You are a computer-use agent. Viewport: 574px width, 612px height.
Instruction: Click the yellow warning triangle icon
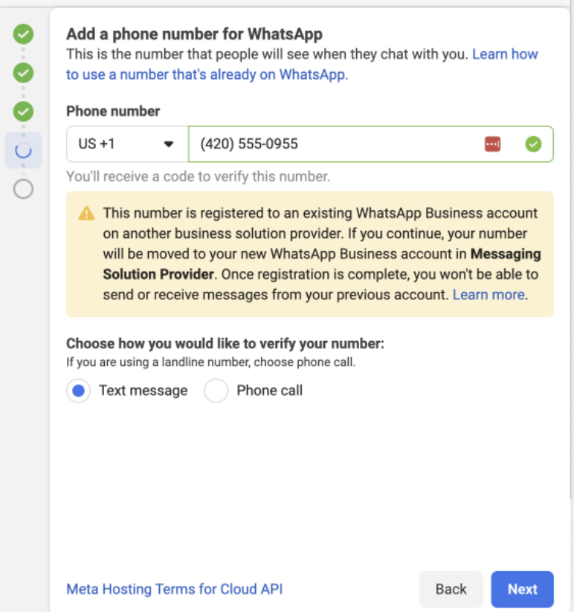pos(87,214)
